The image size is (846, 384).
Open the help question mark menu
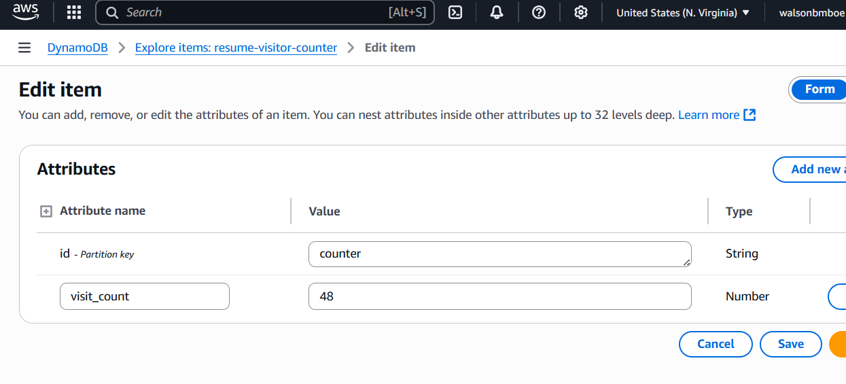(539, 12)
